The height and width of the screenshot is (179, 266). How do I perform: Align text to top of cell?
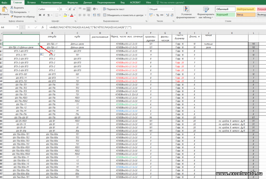pos(80,9)
